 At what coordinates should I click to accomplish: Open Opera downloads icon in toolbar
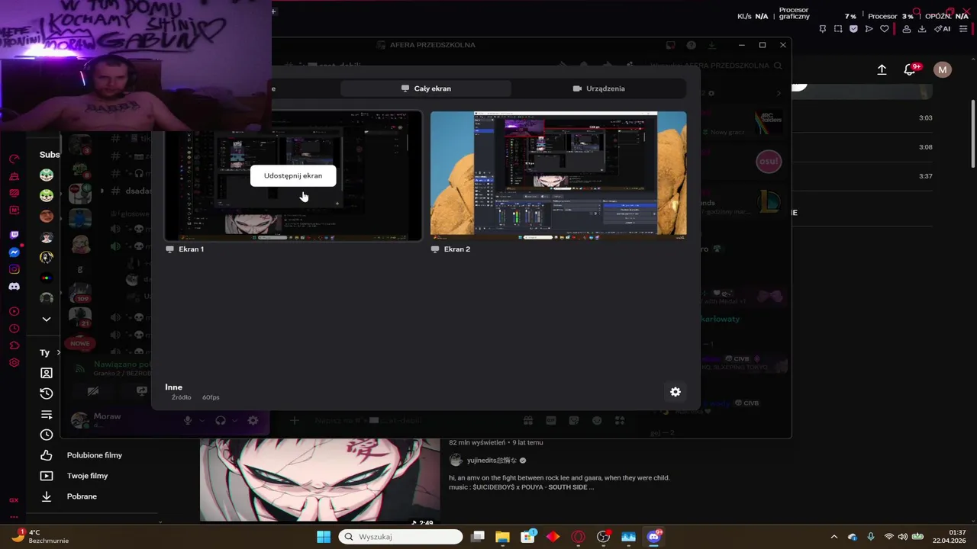(x=922, y=29)
